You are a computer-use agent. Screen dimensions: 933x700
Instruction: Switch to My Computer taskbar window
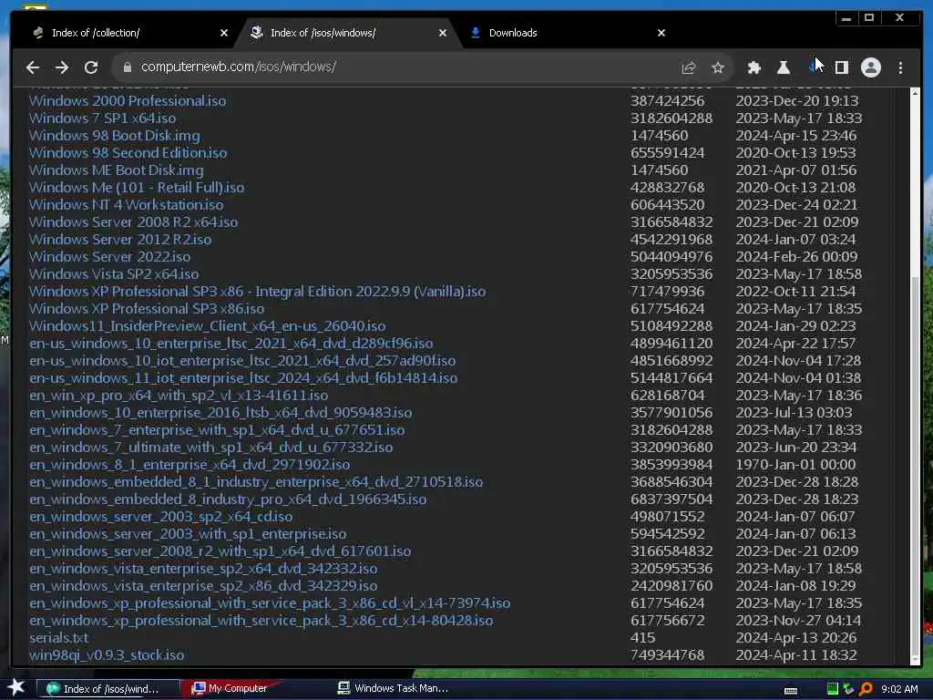tap(231, 688)
